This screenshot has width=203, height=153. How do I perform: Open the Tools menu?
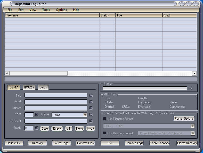46,10
